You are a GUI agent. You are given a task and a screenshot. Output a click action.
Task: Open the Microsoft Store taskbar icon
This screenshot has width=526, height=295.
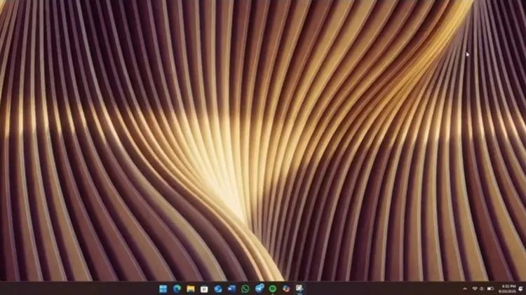(x=204, y=289)
